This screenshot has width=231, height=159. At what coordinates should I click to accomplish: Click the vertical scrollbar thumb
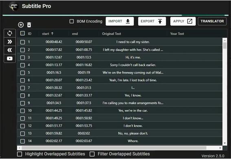click(x=225, y=45)
